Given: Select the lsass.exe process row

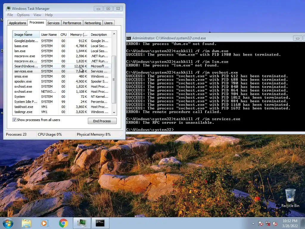Looking at the screenshot, I should click(62, 46).
